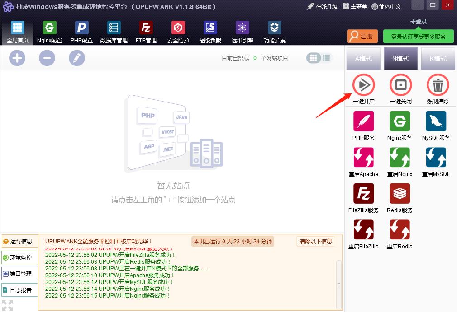This screenshot has height=312, width=457.
Task: Click 清除以下信息 clear log button
Action: coord(316,242)
